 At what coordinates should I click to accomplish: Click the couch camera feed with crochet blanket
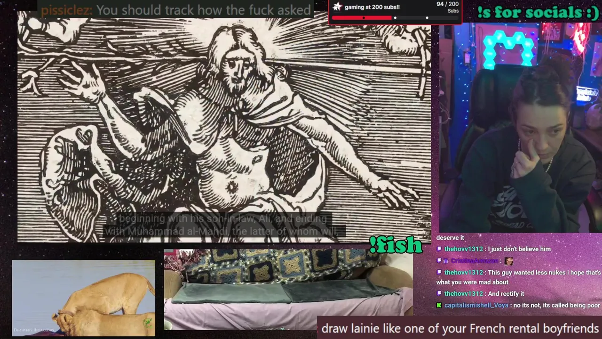(x=288, y=289)
